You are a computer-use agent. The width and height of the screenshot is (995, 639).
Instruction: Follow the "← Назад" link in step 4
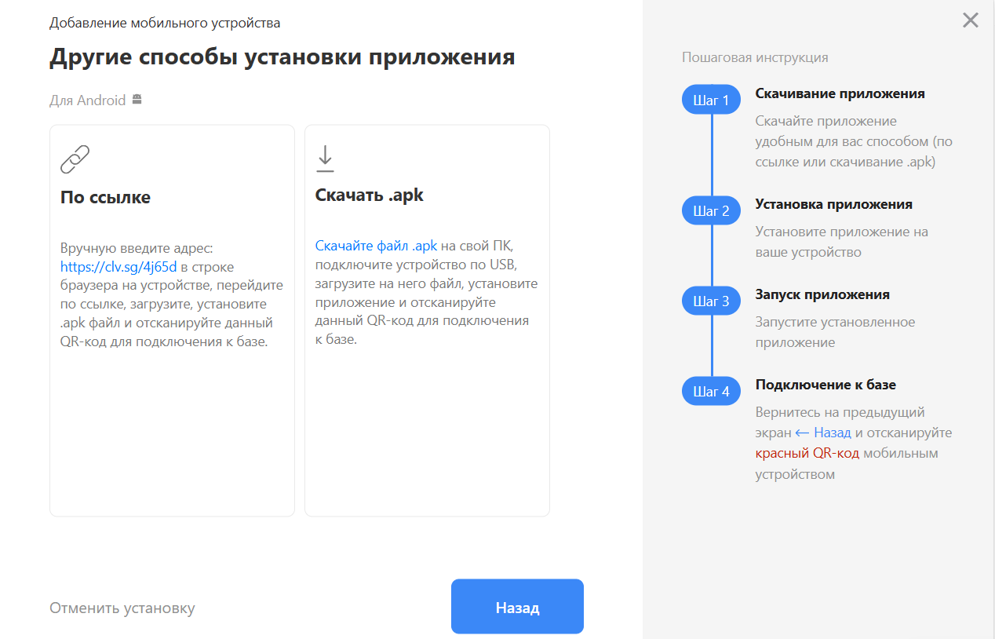coord(822,433)
